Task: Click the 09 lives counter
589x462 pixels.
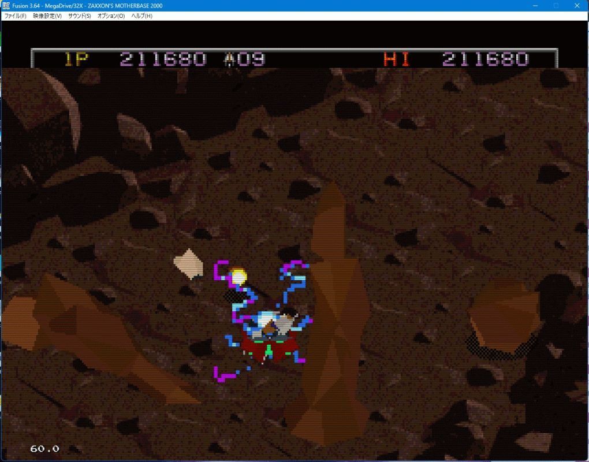Action: click(x=251, y=59)
